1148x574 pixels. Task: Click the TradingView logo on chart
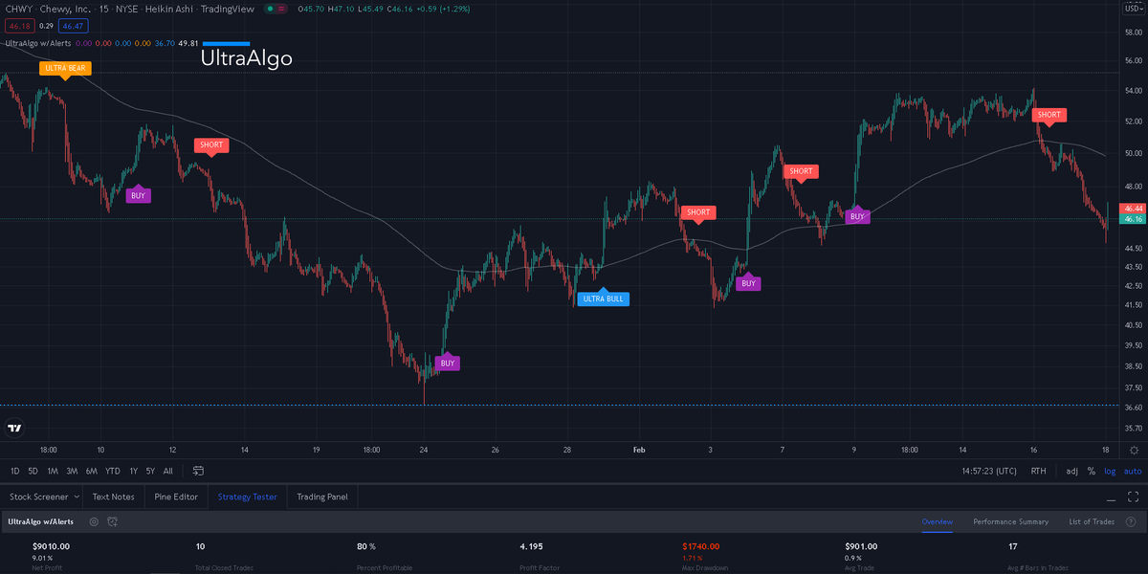14,429
